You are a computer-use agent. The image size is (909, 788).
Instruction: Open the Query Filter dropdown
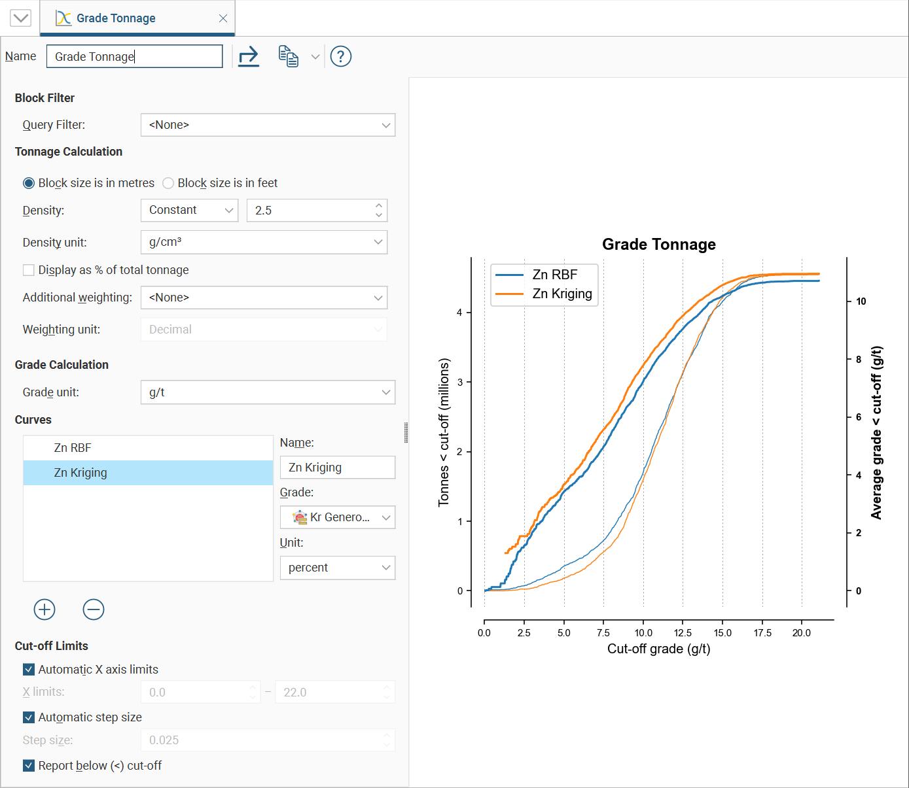(x=268, y=125)
